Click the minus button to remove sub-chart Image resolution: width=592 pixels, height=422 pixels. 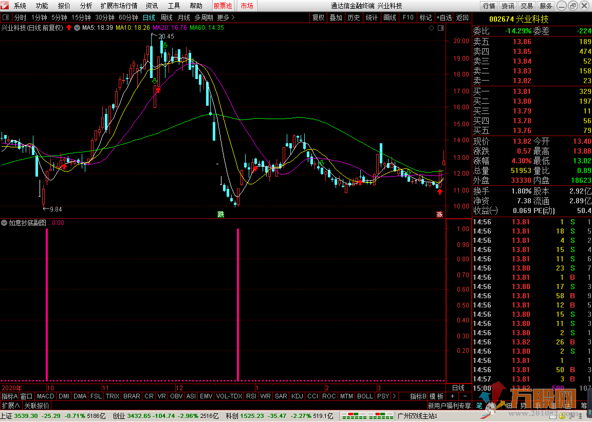pyautogui.click(x=465, y=396)
